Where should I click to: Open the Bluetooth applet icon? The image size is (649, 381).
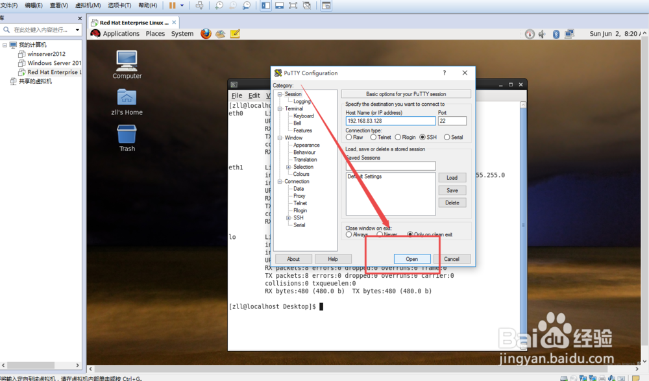click(556, 34)
